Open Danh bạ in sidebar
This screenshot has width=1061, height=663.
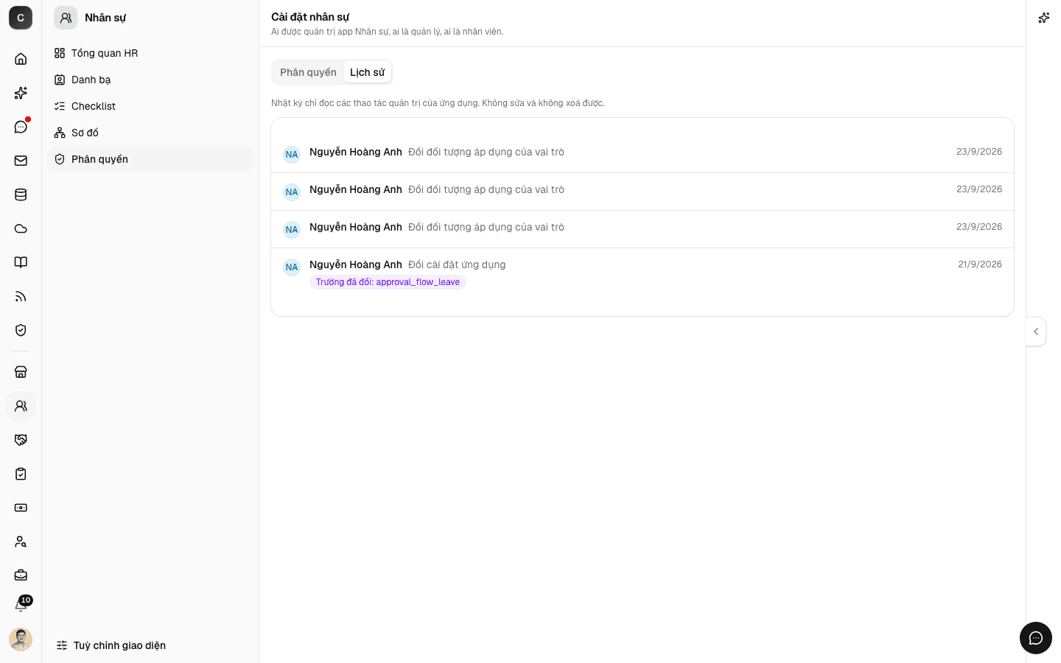tap(150, 80)
